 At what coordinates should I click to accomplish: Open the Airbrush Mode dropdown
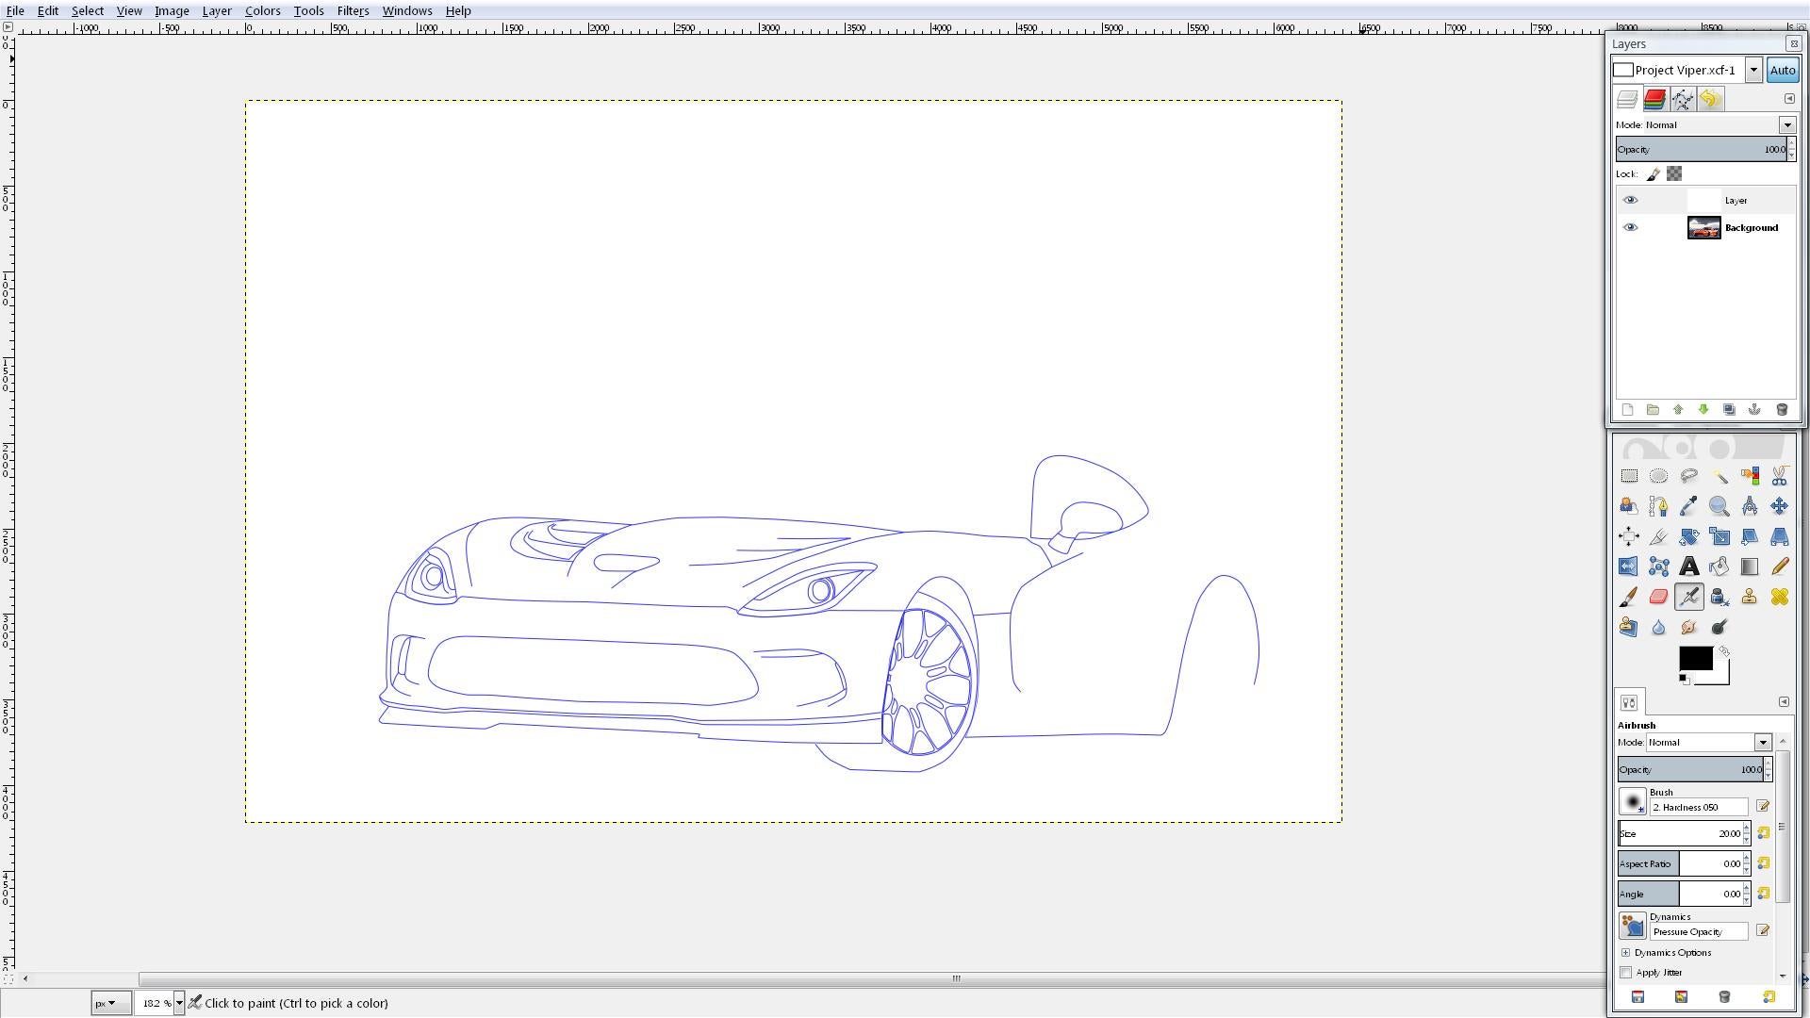(1762, 743)
